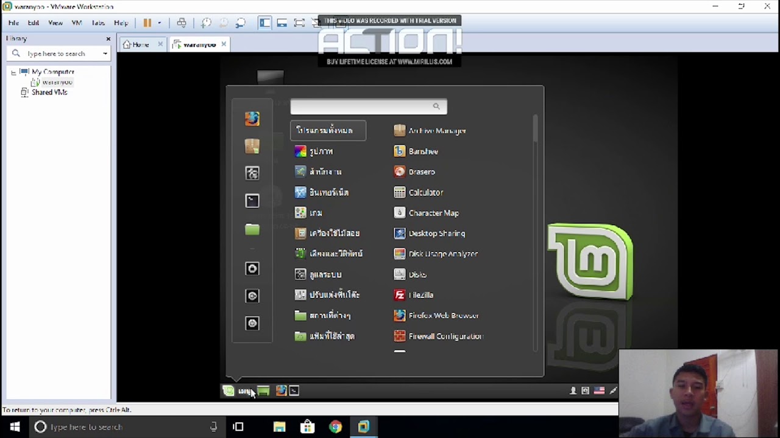Open Firewall Configuration
The width and height of the screenshot is (780, 438).
point(438,336)
